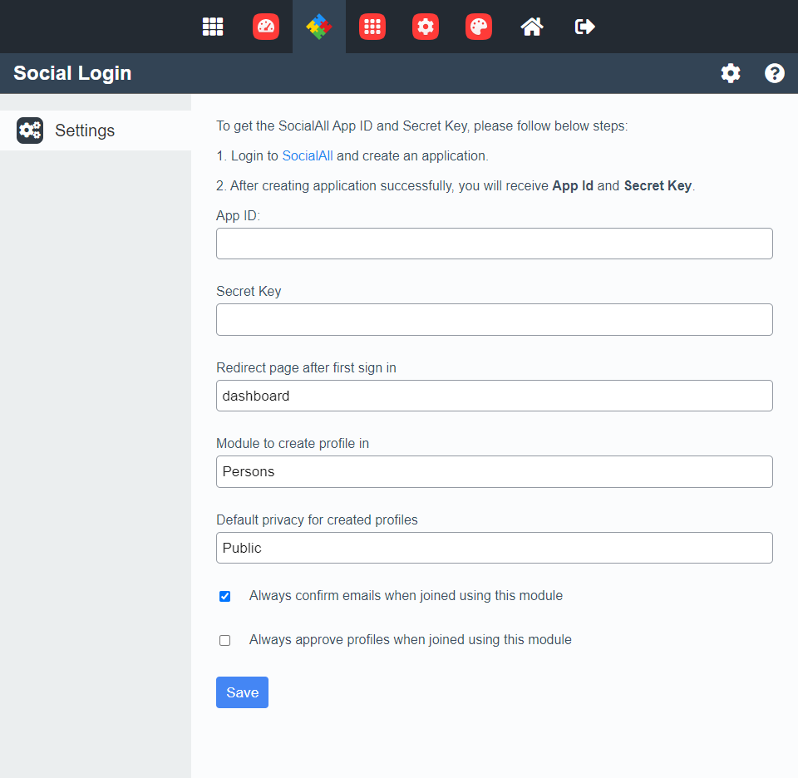Uncheck Always confirm emails checkbox
Viewport: 798px width, 778px height.
(x=224, y=596)
